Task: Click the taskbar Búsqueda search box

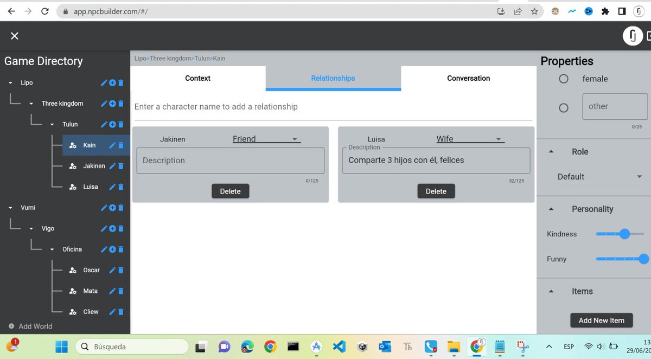Action: click(132, 346)
